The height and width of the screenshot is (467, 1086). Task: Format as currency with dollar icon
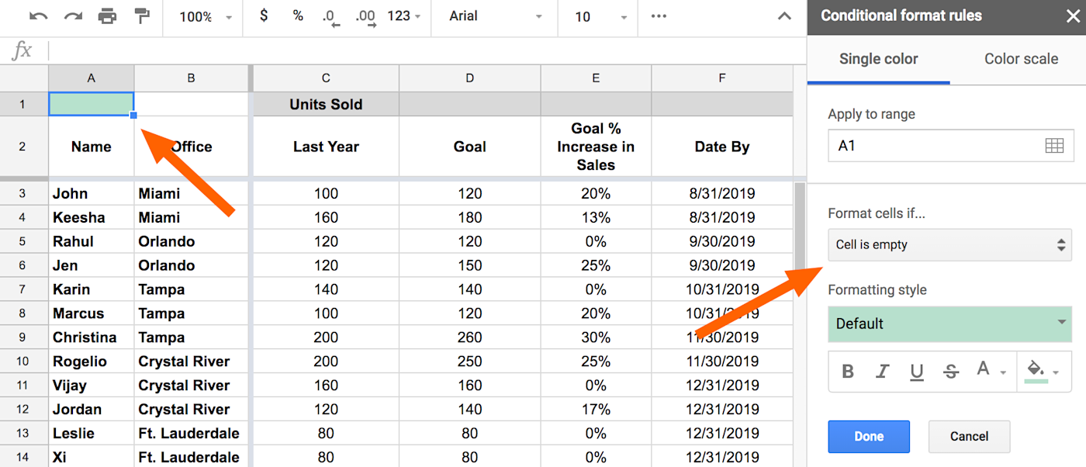coord(264,16)
